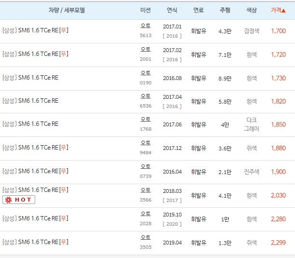Click the 주행 column header
Screen dimensions: 295x258
pos(225,10)
